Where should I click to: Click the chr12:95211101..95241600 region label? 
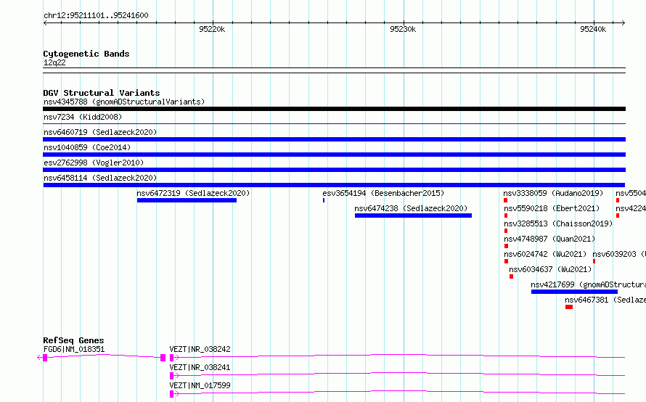(96, 15)
